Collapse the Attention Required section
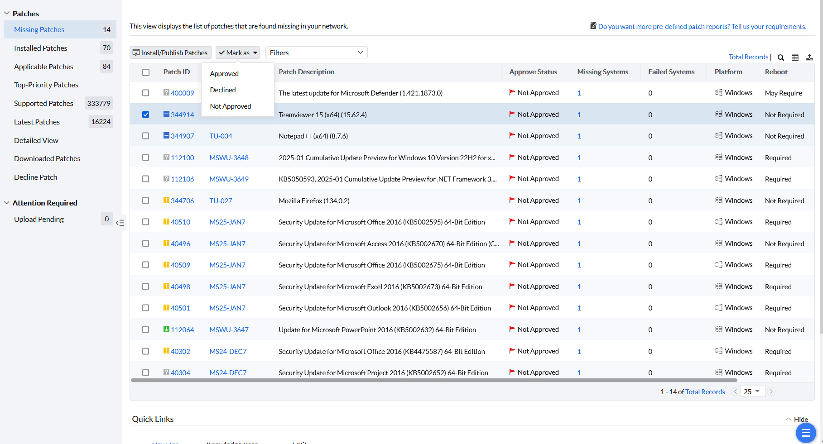The height and width of the screenshot is (444, 823). coord(7,203)
